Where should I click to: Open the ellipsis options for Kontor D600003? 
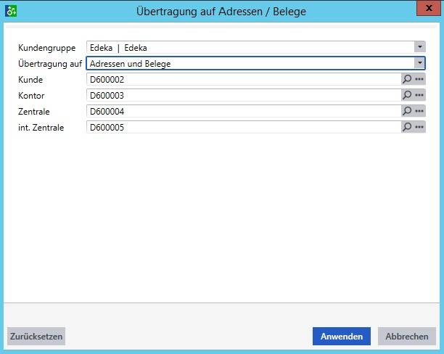click(x=419, y=95)
